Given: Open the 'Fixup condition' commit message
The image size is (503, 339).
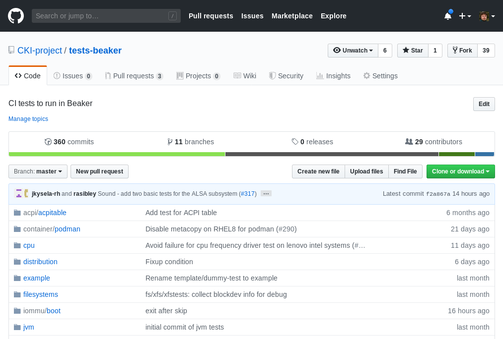Looking at the screenshot, I should coord(169,262).
